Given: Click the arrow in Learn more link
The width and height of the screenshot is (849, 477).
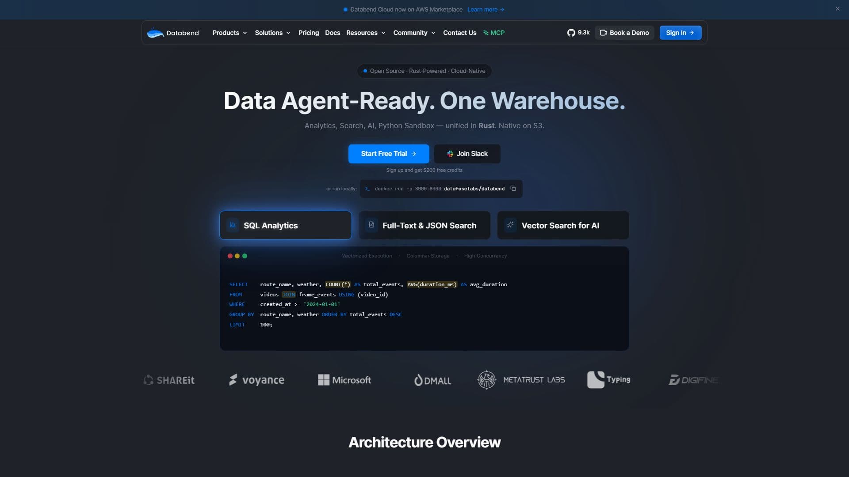Looking at the screenshot, I should click(x=502, y=9).
